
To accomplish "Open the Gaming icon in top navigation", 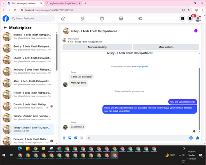I will coord(140,19).
